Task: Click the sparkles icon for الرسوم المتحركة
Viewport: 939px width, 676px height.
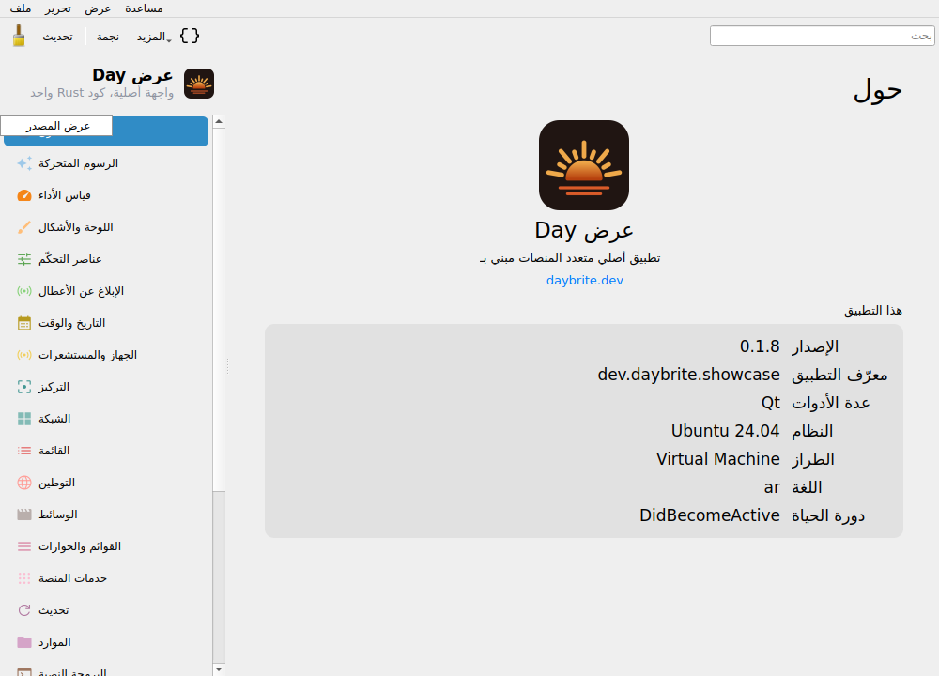Action: coord(24,163)
